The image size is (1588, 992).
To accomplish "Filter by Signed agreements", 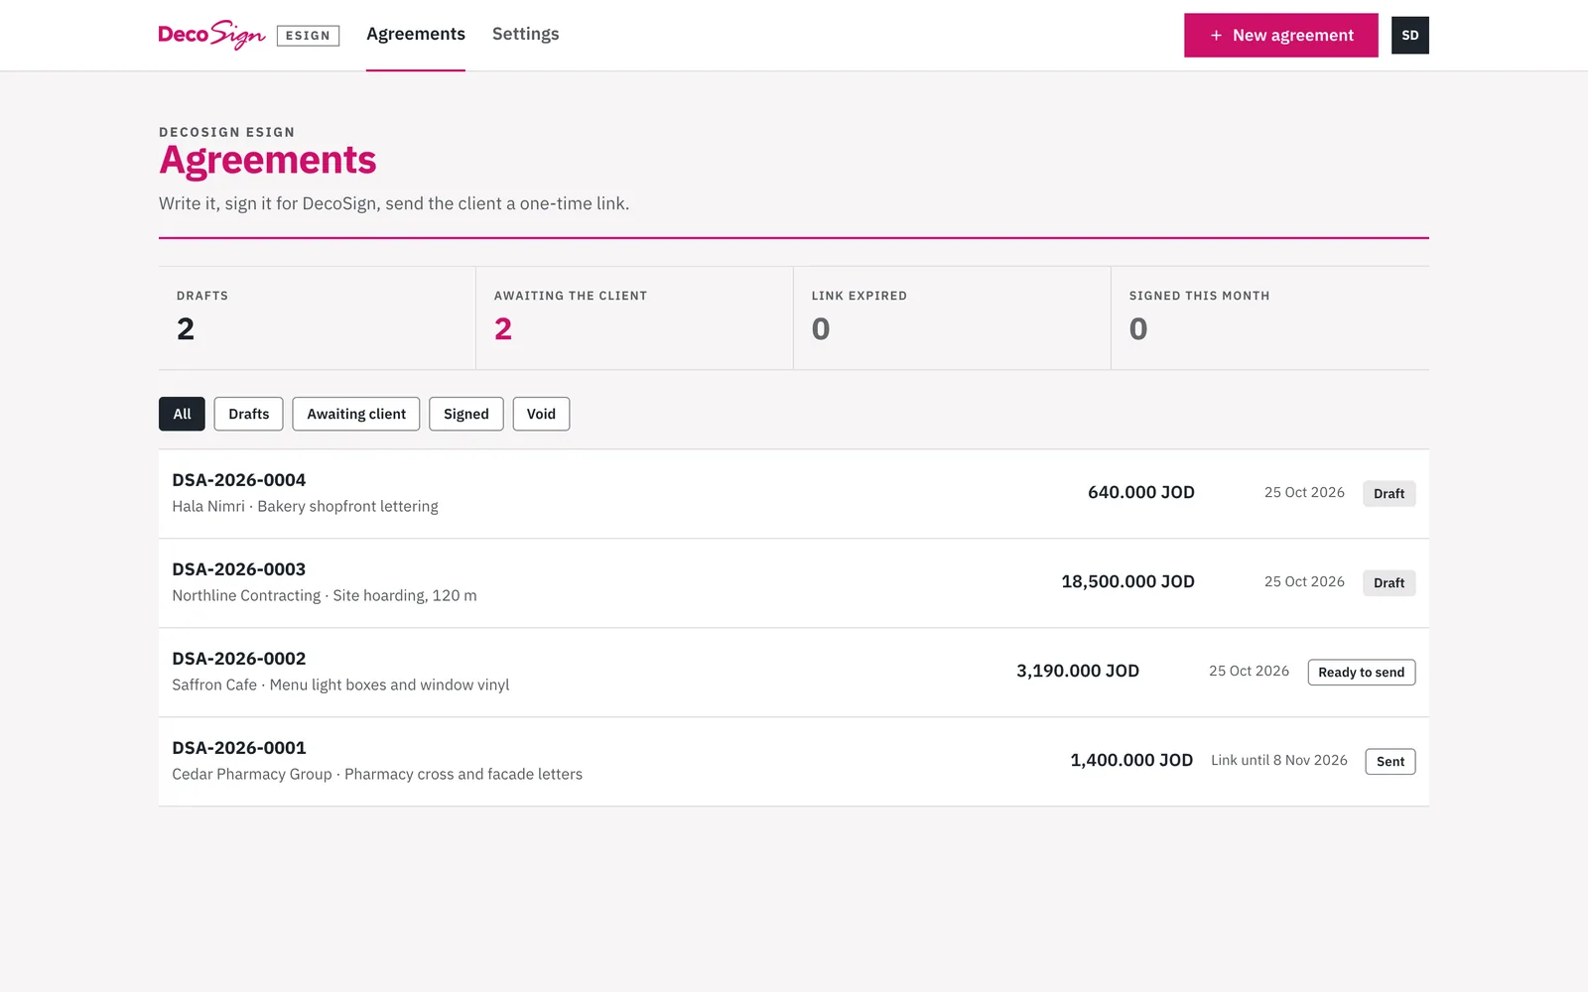I will [466, 414].
